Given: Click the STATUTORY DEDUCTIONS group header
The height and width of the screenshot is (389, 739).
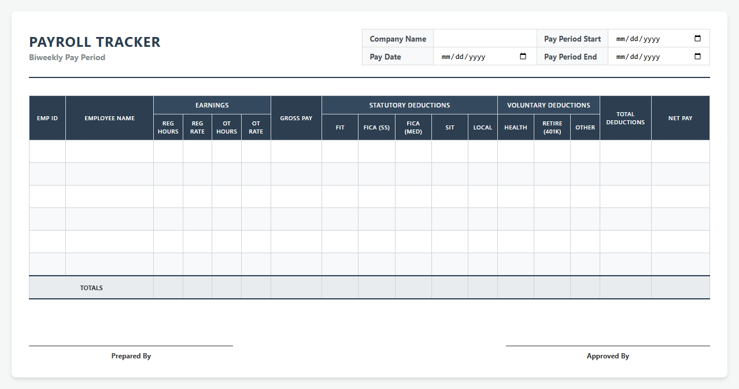Looking at the screenshot, I should click(409, 105).
